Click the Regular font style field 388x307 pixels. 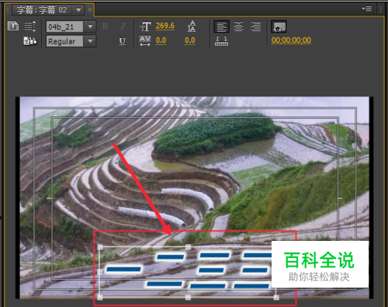[x=64, y=41]
